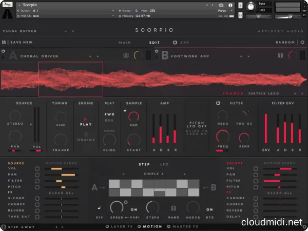The height and width of the screenshot is (231, 308).
Task: Click the dice randomize icon for layer B
Action: 280,55
